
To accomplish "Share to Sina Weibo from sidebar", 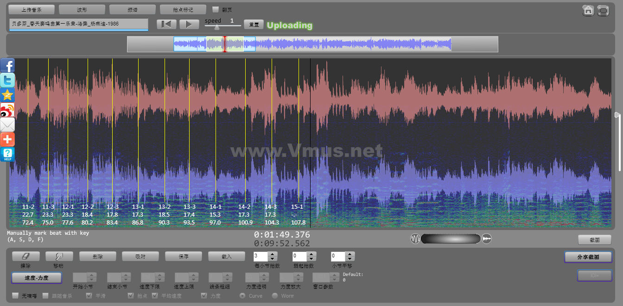I will pyautogui.click(x=7, y=110).
